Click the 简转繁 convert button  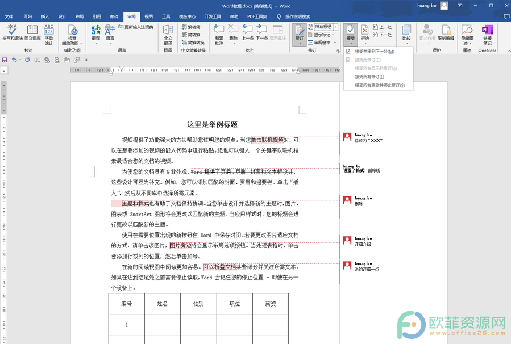191,35
